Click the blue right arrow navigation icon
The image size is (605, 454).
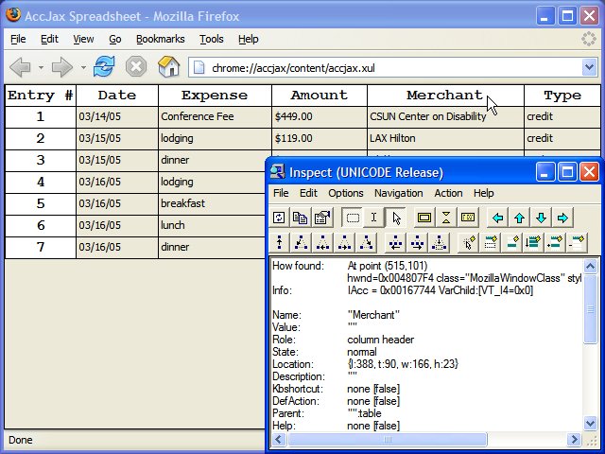tap(562, 218)
